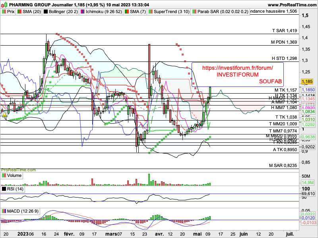Click the A TK 0,8950 level label
The height and width of the screenshot is (238, 318).
[285, 150]
